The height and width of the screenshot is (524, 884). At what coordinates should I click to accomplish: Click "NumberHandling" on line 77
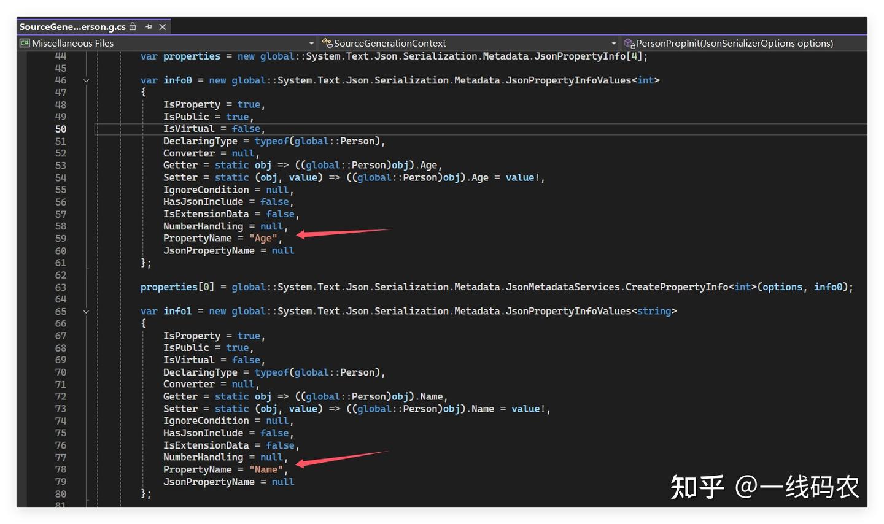click(203, 458)
